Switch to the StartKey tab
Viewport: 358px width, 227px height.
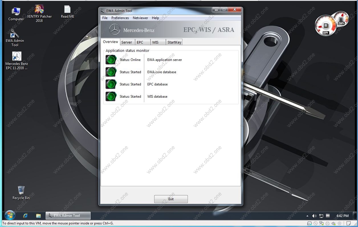(x=174, y=42)
